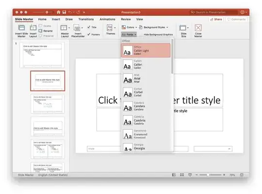Choose the Cambria font theme
The image size is (262, 194).
146,120
